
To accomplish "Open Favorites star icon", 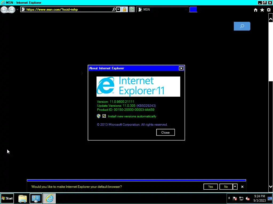I will (262, 10).
